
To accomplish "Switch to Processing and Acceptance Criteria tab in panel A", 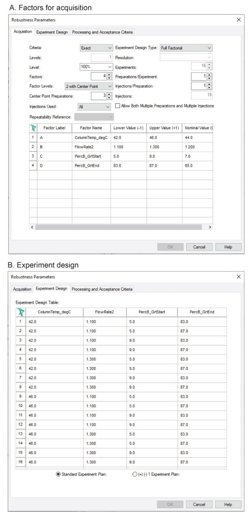I will click(102, 32).
